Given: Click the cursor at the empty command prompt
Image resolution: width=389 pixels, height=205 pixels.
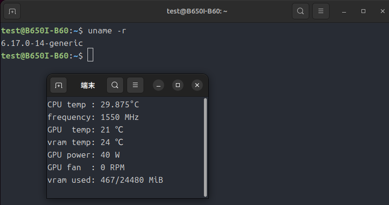Looking at the screenshot, I should (90, 56).
